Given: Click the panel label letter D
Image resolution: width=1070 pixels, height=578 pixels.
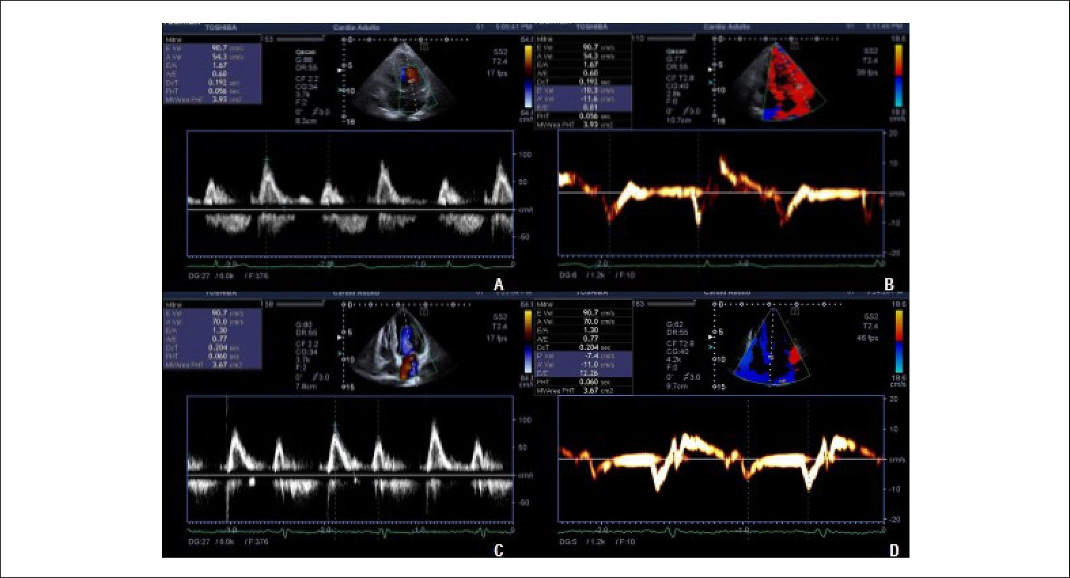Looking at the screenshot, I should click(894, 550).
